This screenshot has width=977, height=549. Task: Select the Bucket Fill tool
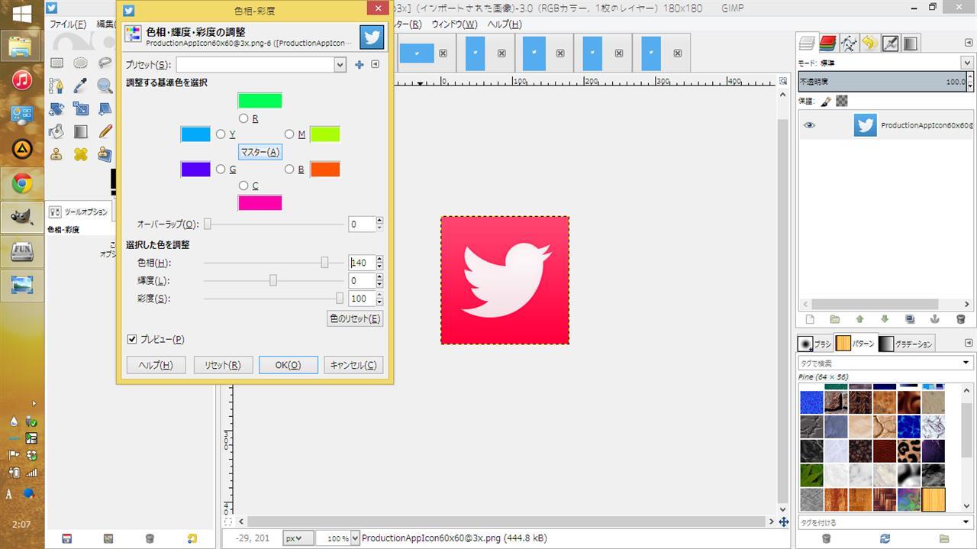(x=56, y=131)
